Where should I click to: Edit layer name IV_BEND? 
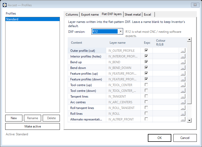pyautogui.click(x=123, y=62)
